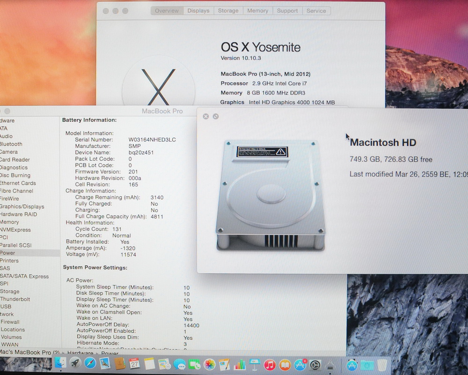Open Notes yellow pad icon in dock
The height and width of the screenshot is (375, 468).
pos(150,364)
